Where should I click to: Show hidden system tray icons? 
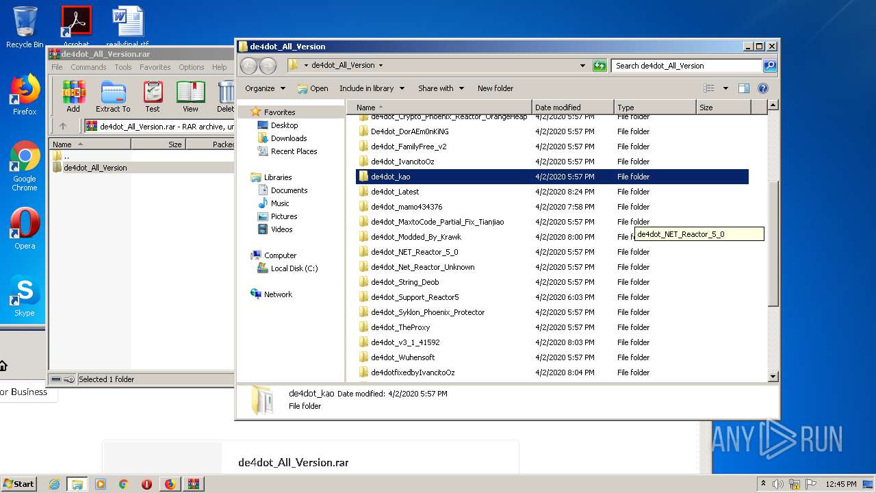click(x=763, y=484)
